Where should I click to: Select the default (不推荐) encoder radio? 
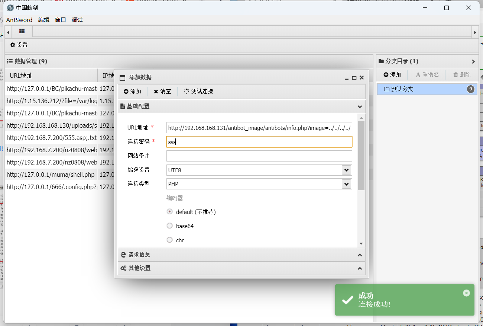point(170,212)
